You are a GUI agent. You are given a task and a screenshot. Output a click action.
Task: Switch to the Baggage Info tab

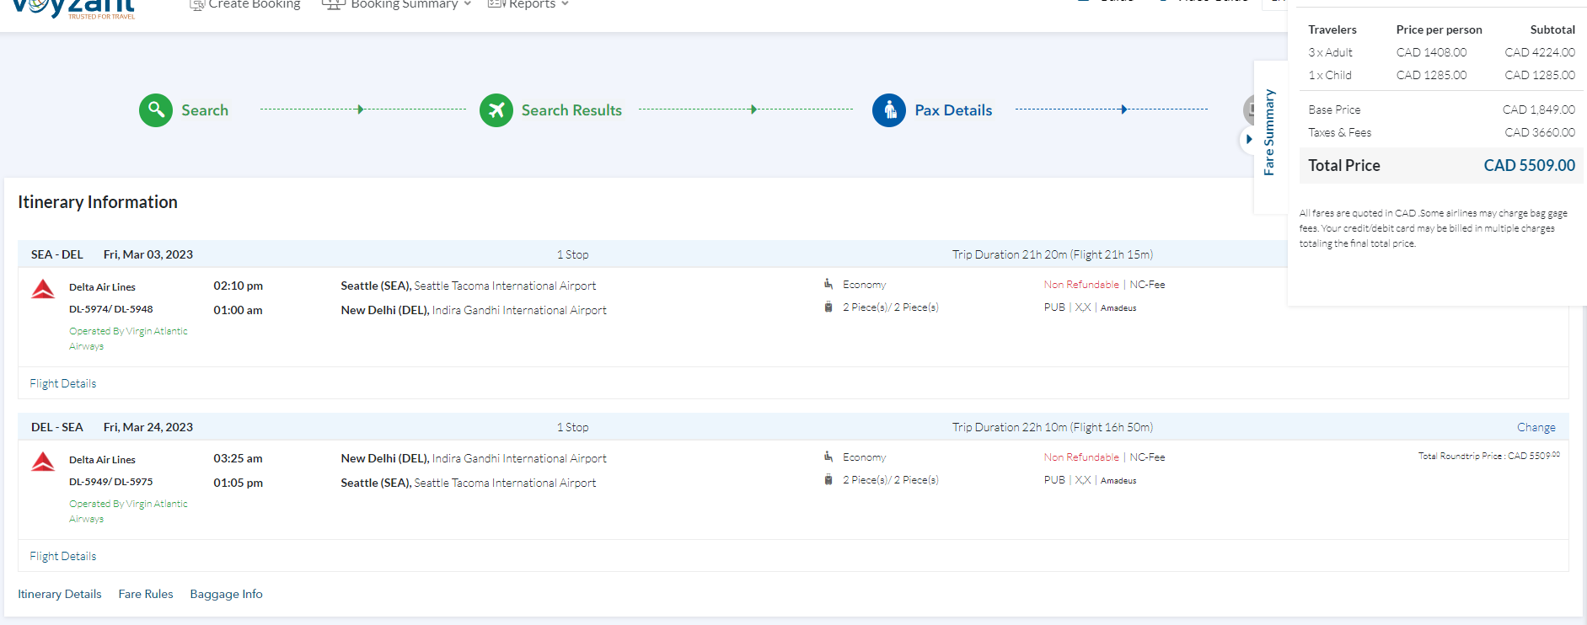point(226,594)
